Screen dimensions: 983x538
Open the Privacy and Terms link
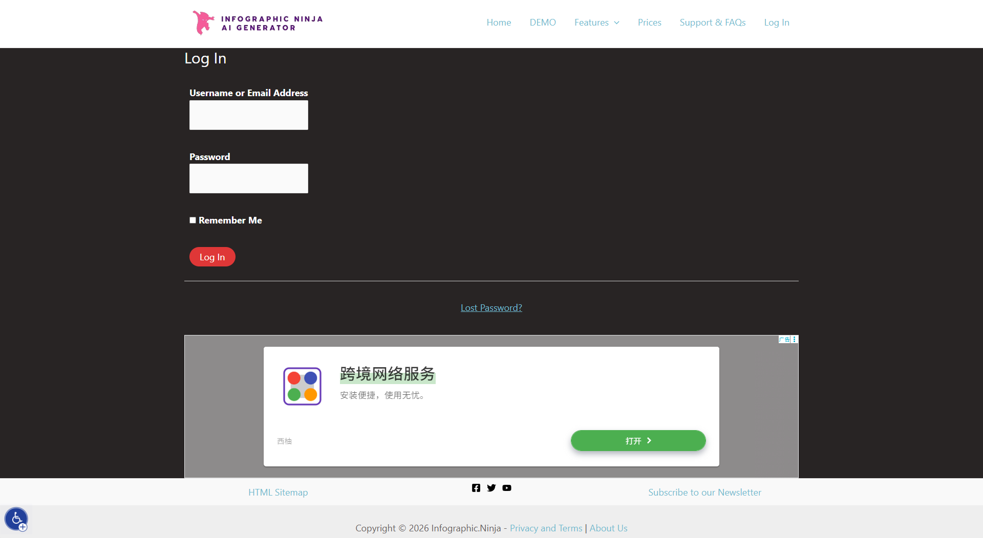coord(546,528)
